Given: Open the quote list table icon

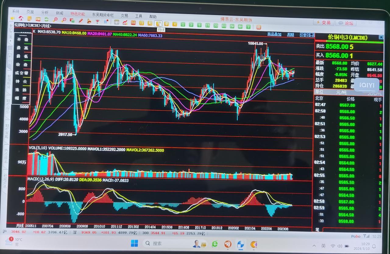Looking at the screenshot, I should [117, 22].
